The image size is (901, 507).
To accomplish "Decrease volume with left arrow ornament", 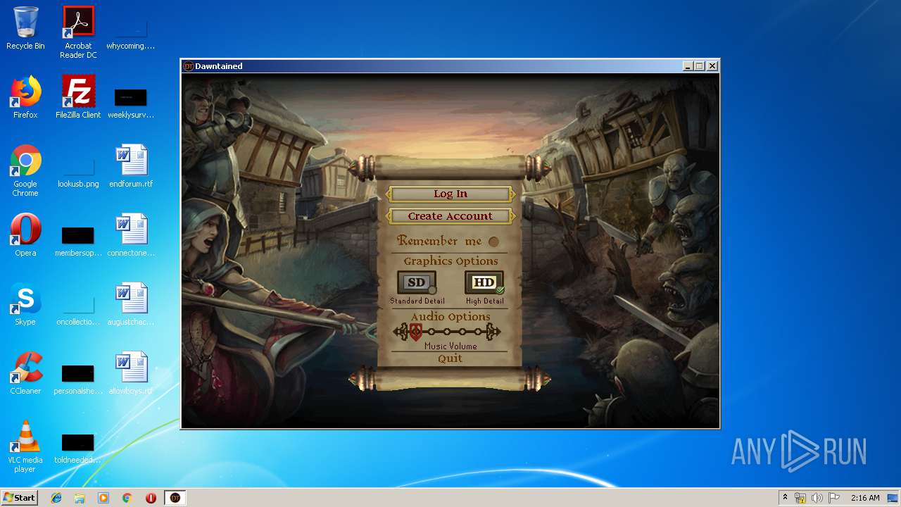I will point(400,332).
